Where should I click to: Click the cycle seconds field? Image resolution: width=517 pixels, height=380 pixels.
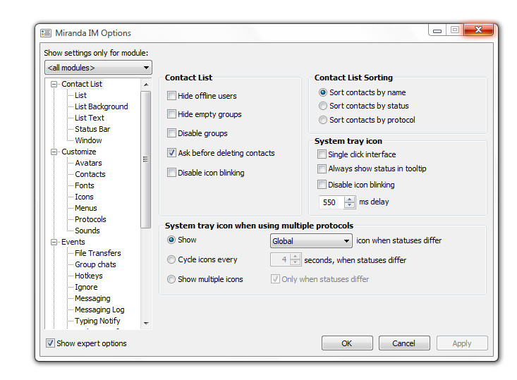(x=280, y=259)
